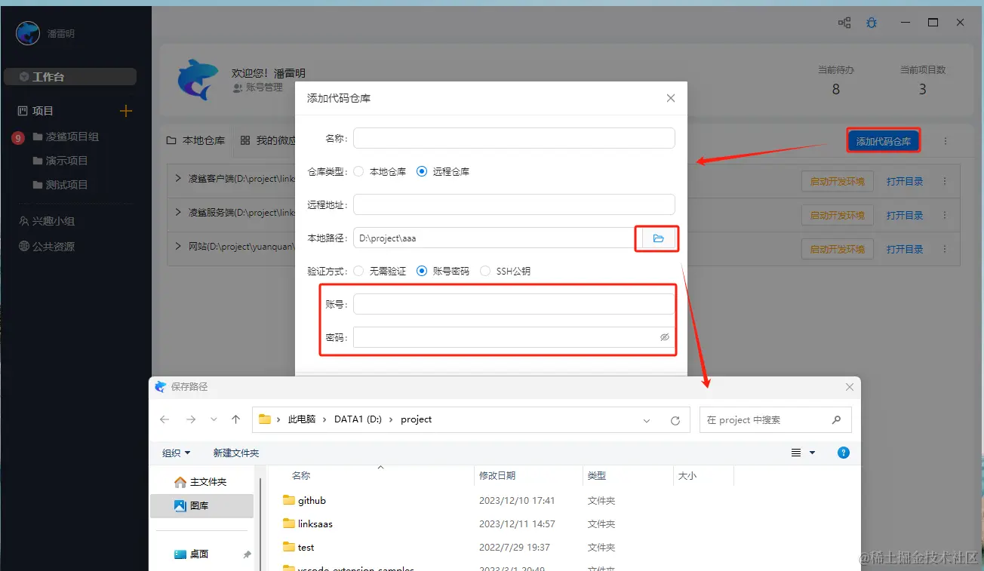The height and width of the screenshot is (571, 984).
Task: Click the 名称 input field
Action: [514, 138]
